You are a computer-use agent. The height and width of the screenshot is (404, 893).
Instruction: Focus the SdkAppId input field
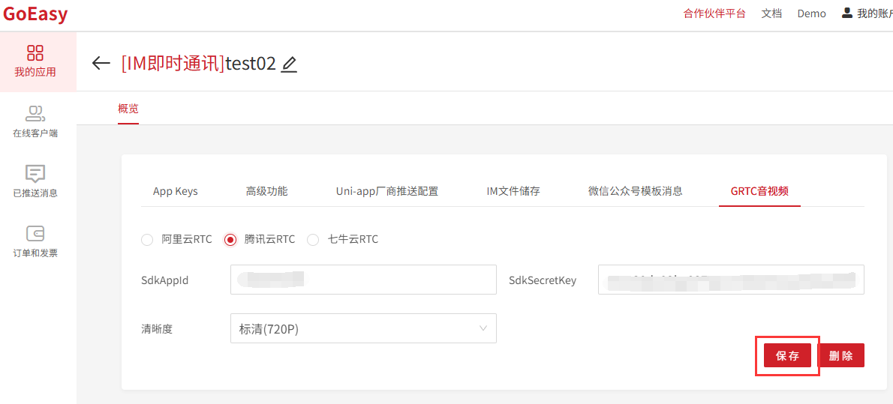pyautogui.click(x=363, y=280)
